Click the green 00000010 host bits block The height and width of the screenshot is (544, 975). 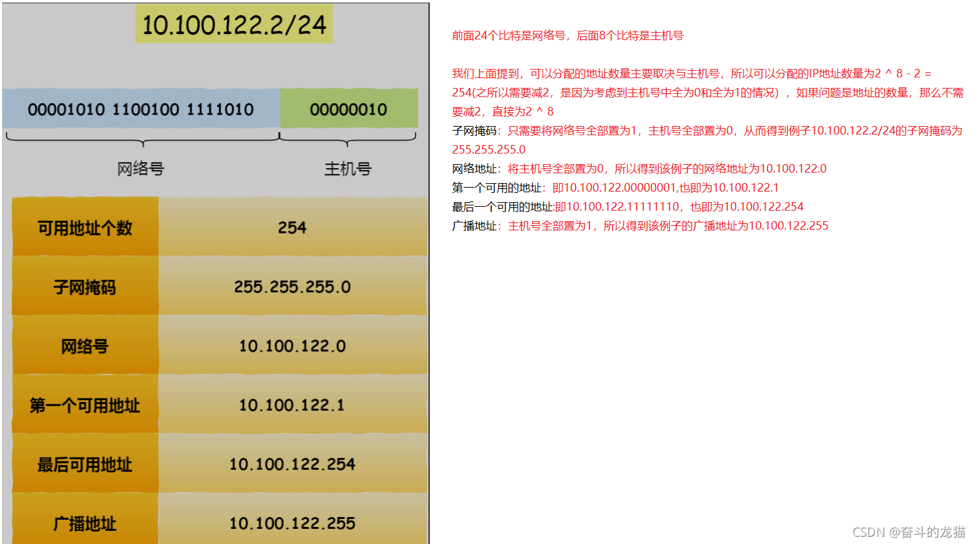point(348,109)
